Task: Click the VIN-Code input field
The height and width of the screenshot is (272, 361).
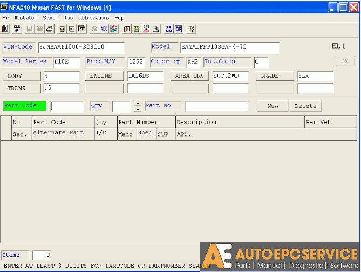Action: 81,47
